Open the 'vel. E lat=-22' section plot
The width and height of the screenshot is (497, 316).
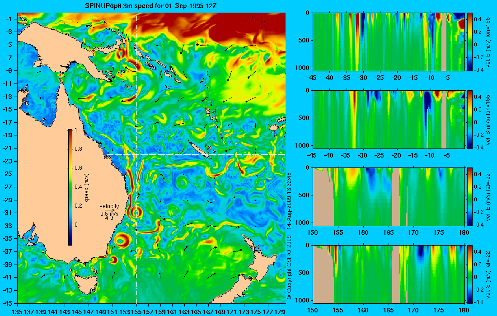coord(389,197)
